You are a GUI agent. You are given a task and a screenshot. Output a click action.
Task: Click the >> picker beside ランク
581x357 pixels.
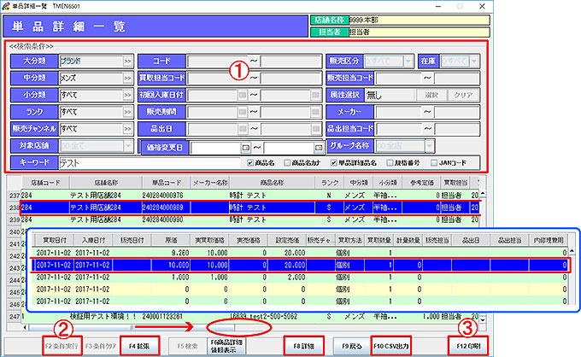[127, 110]
